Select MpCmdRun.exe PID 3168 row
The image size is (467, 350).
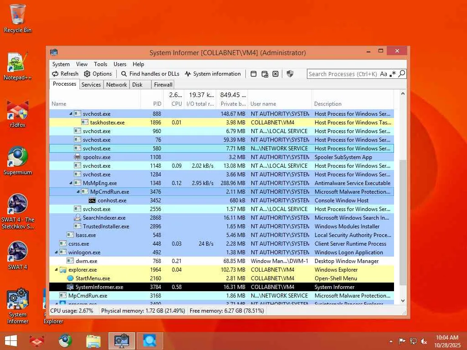pyautogui.click(x=222, y=295)
